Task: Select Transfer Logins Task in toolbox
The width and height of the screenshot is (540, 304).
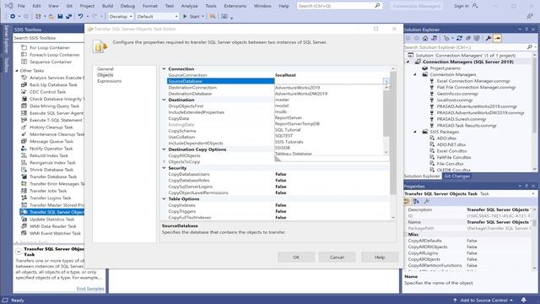Action: (x=50, y=198)
